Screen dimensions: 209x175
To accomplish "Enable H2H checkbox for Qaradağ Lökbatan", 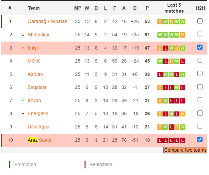I will pyautogui.click(x=200, y=21).
